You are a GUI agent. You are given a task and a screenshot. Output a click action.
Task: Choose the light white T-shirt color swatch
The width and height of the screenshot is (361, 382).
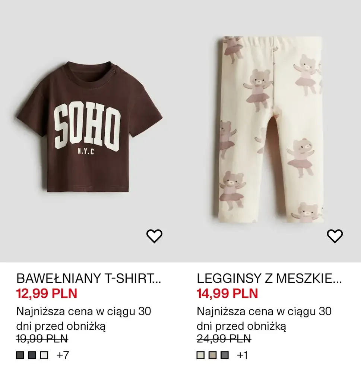pos(44,355)
